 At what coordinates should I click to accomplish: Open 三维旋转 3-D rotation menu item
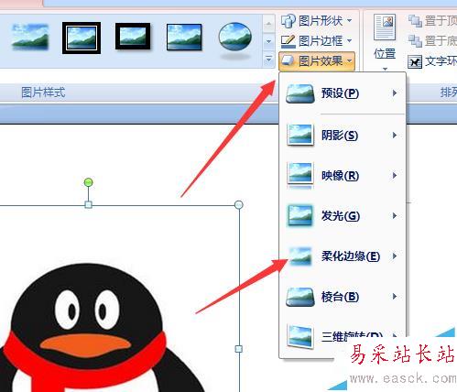pos(343,336)
